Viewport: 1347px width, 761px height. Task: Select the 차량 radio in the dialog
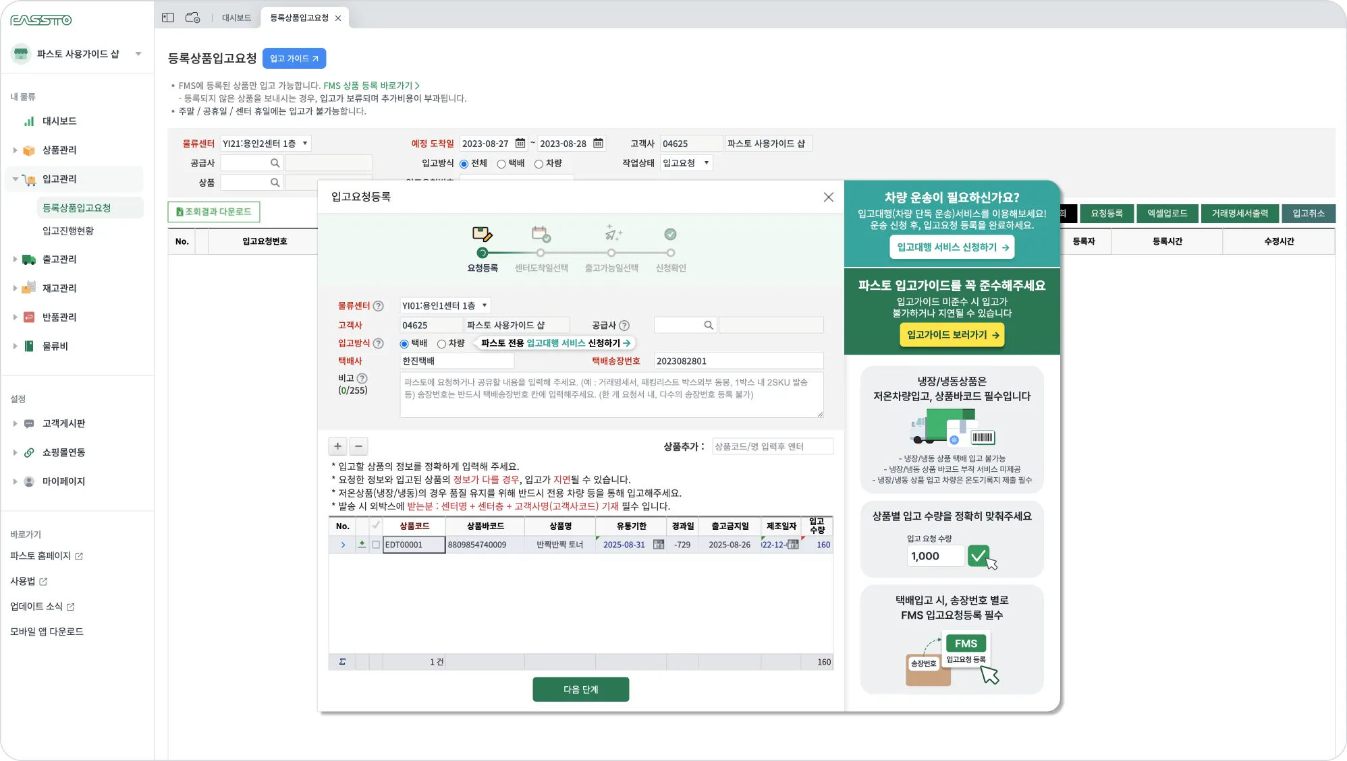click(442, 344)
